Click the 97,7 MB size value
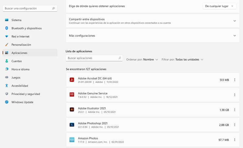Viewport: 243px width, 148px height. 224,140
